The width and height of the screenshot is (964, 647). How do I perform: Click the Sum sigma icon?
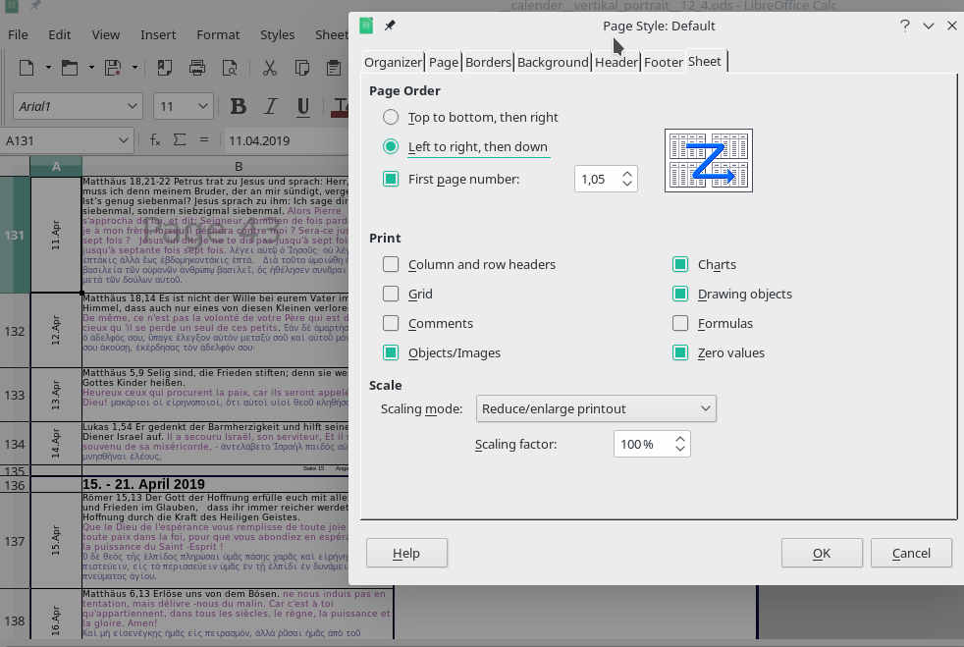coord(180,140)
